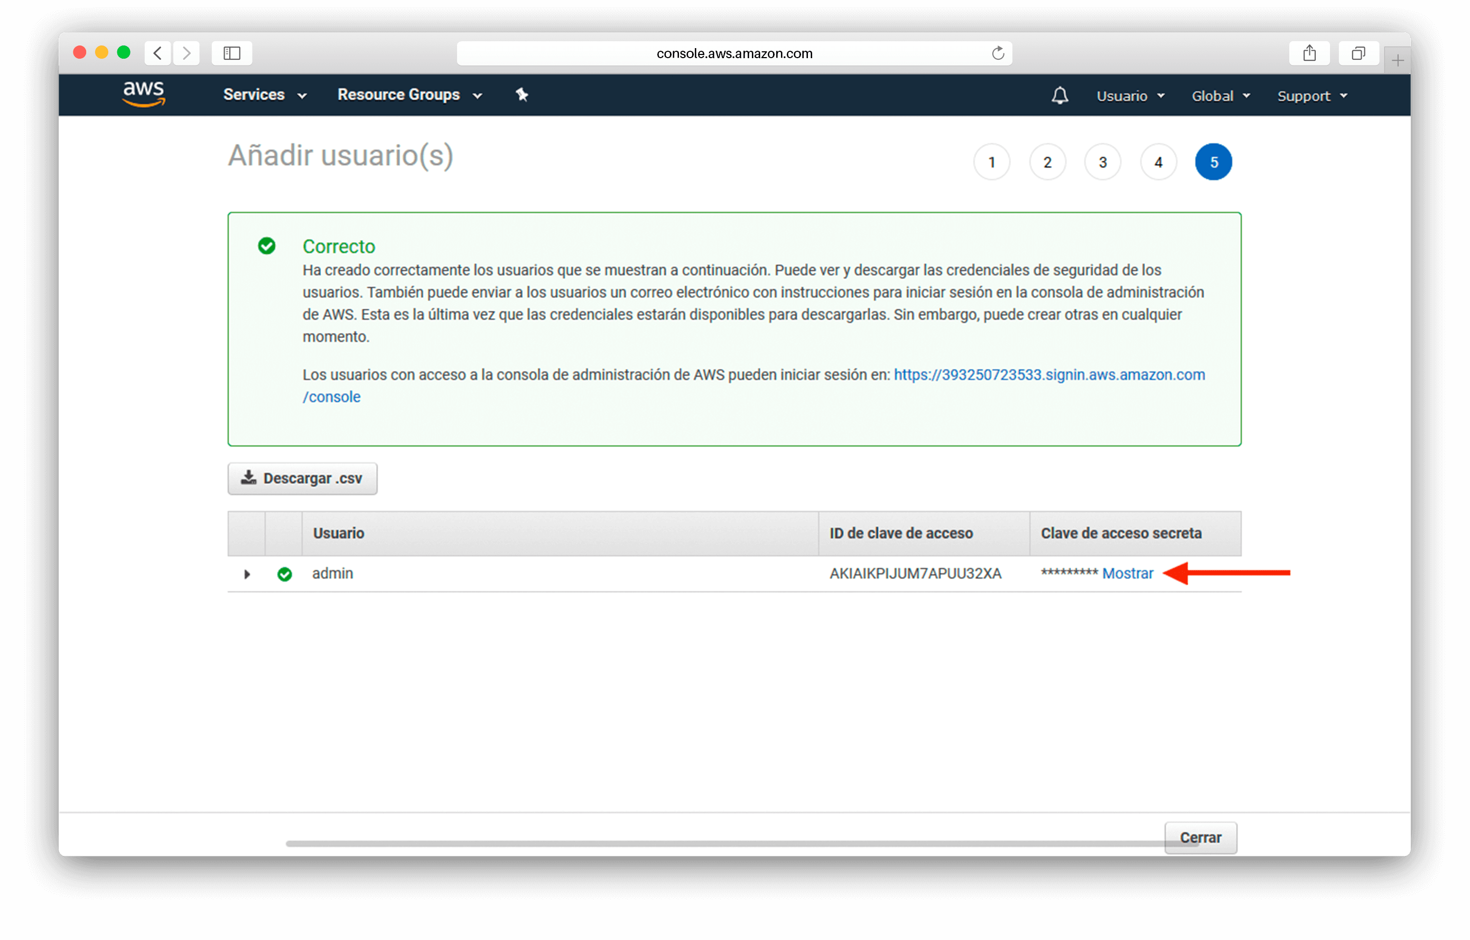This screenshot has height=940, width=1470.
Task: Go to wizard step 2
Action: tap(1048, 162)
